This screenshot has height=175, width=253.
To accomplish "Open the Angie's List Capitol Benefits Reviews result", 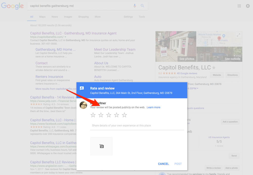I will [53, 162].
